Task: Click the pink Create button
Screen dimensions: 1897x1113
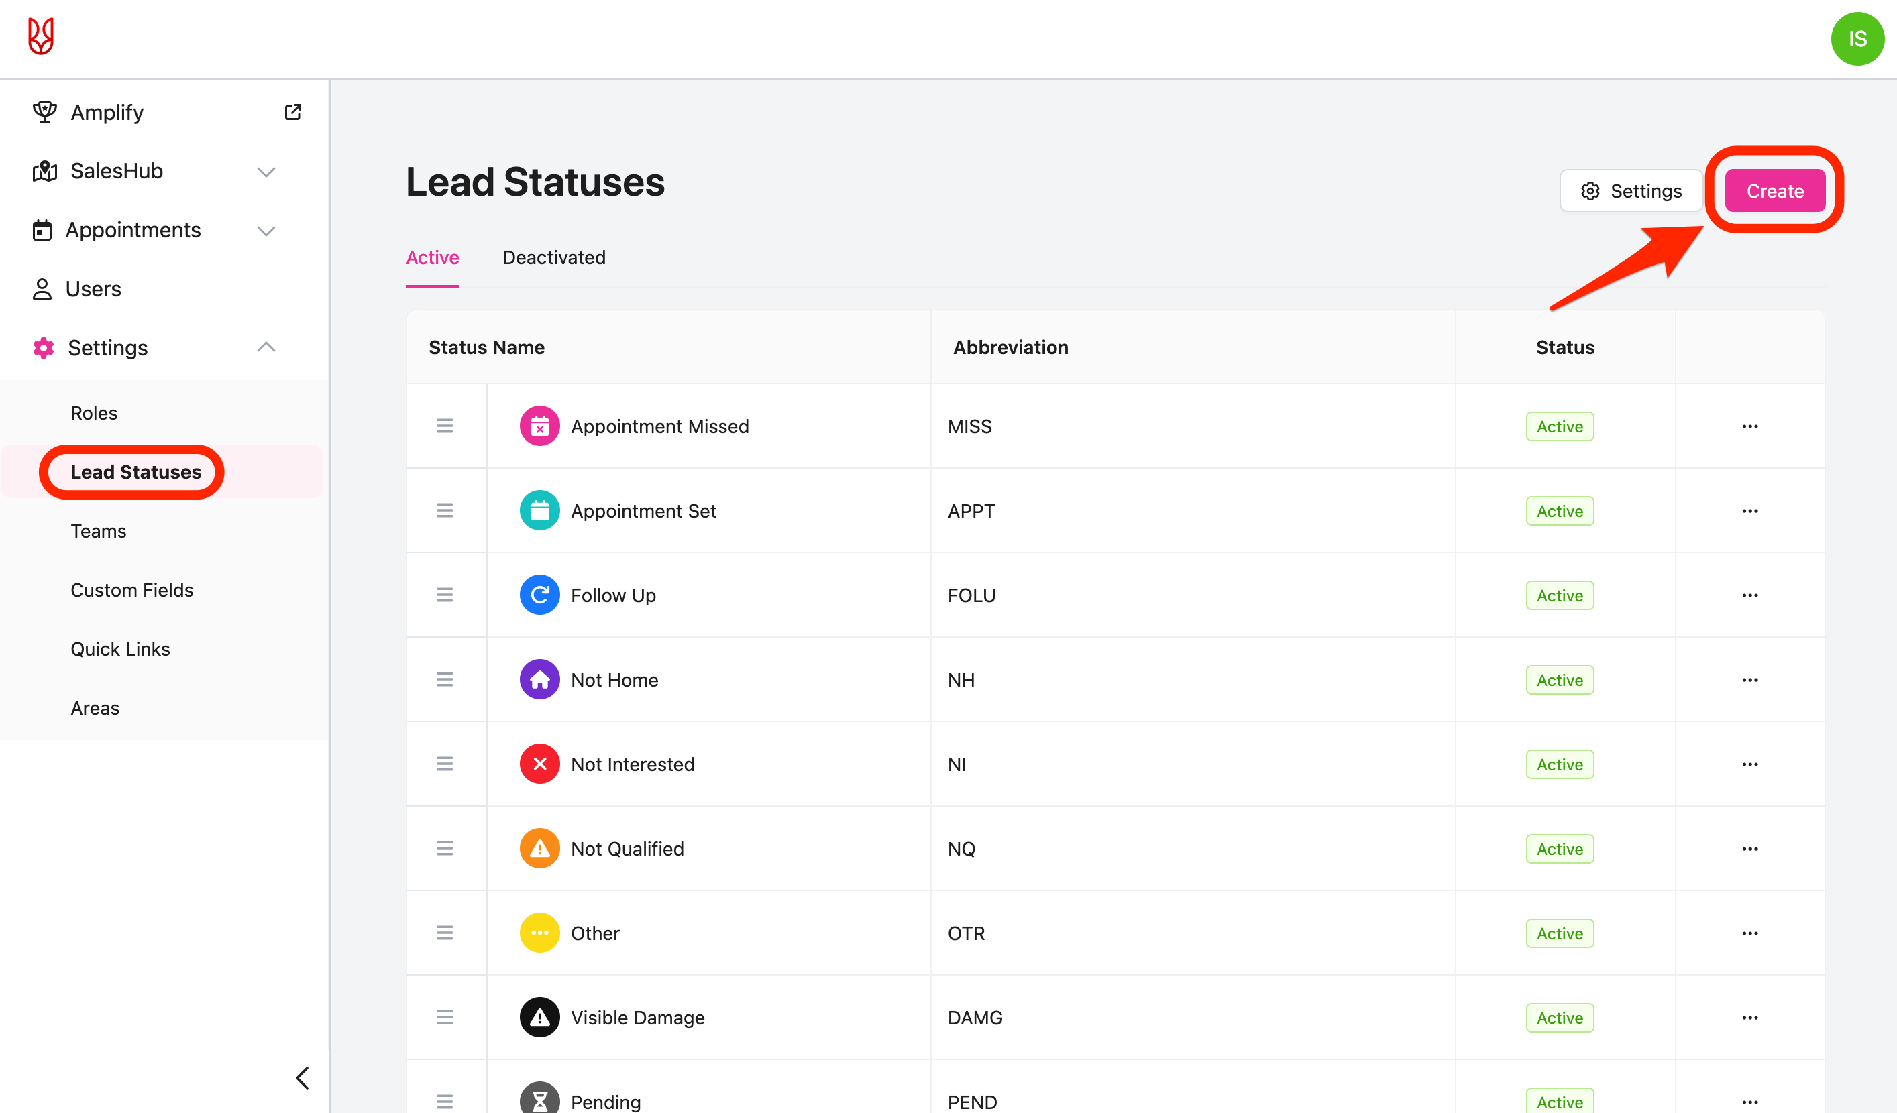Action: tap(1774, 191)
